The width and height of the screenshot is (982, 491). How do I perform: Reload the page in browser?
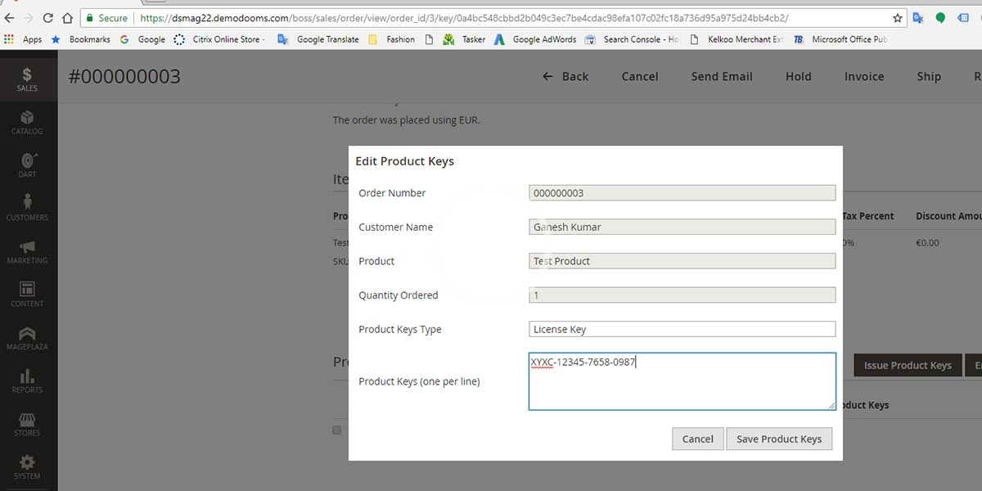(x=48, y=18)
